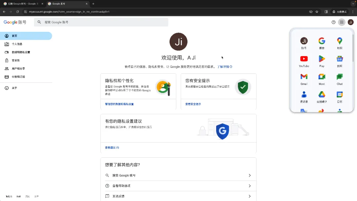Click the site info icon in address bar
Viewport: 357px width, 201px height.
[x=25, y=12]
